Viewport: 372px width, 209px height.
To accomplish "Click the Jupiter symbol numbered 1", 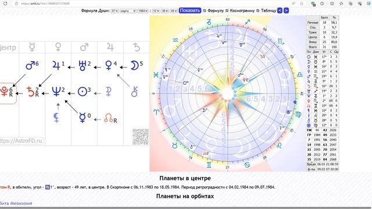I will [56, 66].
